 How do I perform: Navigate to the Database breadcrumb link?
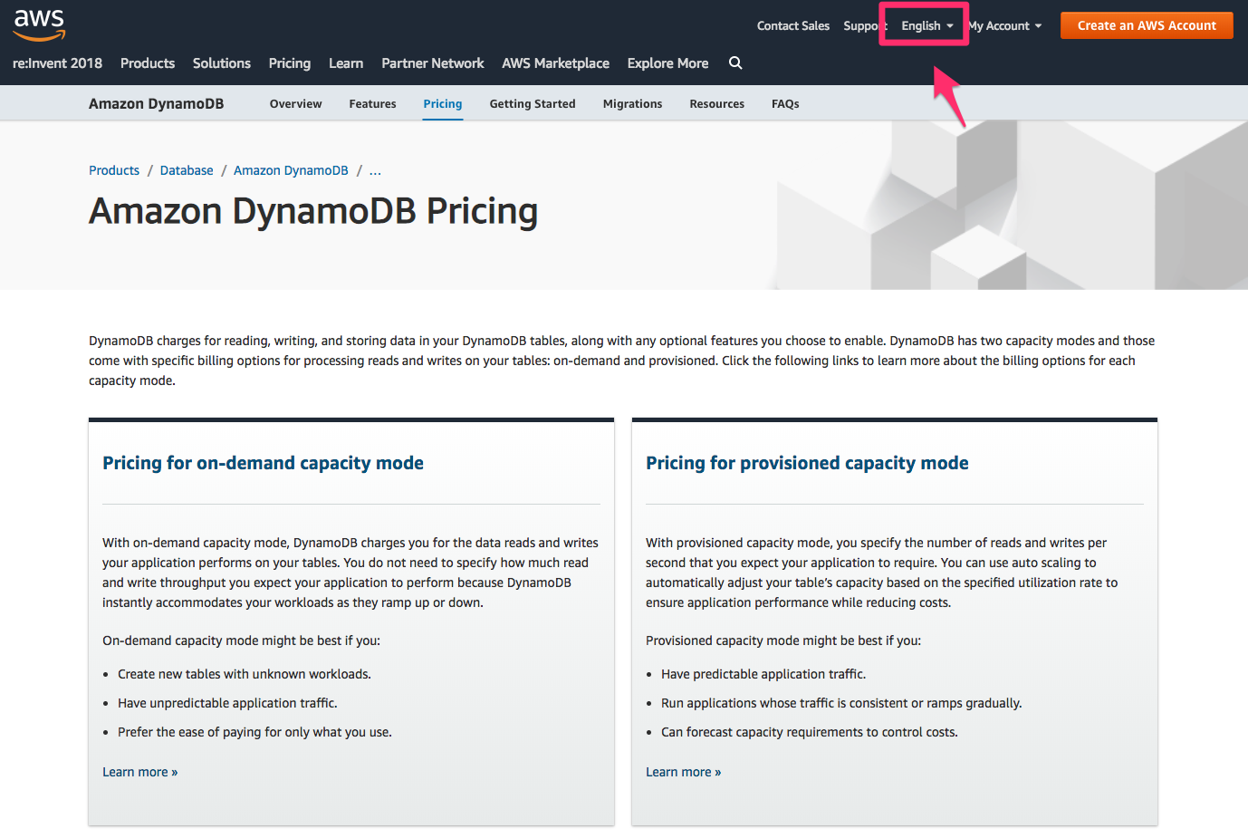point(186,170)
